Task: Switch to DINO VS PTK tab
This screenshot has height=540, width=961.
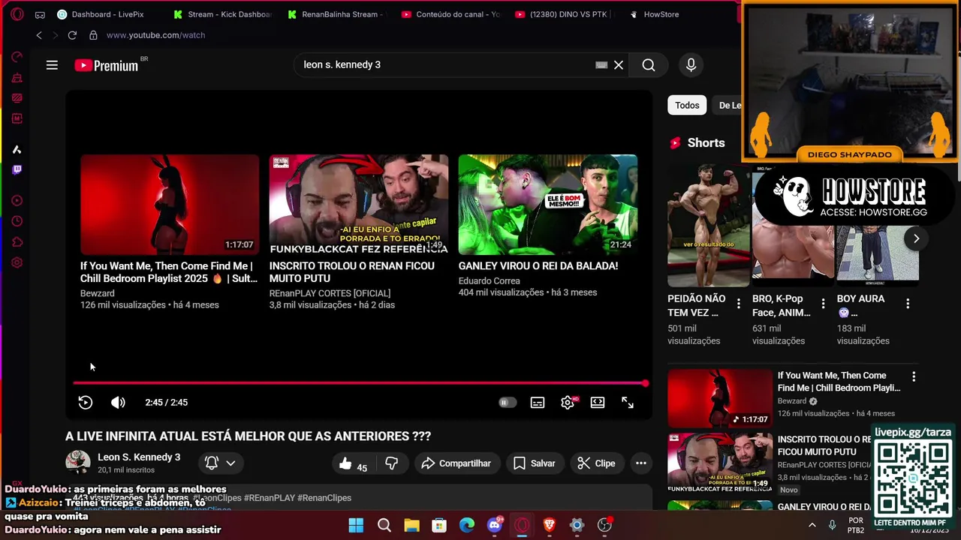Action: (x=565, y=14)
